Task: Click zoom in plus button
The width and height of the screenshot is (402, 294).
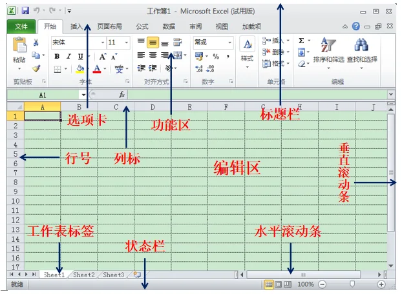Action: click(x=381, y=284)
